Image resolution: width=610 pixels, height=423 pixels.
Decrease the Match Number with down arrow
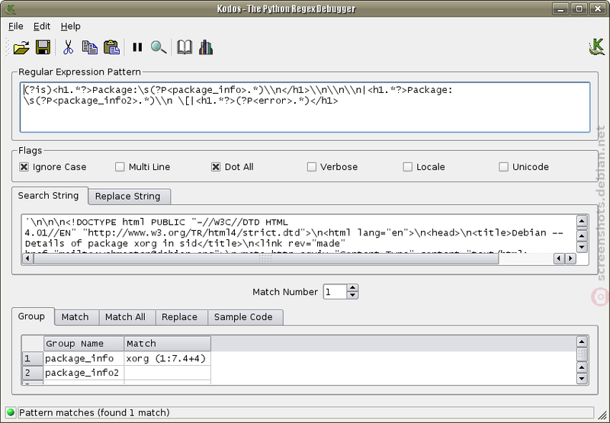coord(352,295)
